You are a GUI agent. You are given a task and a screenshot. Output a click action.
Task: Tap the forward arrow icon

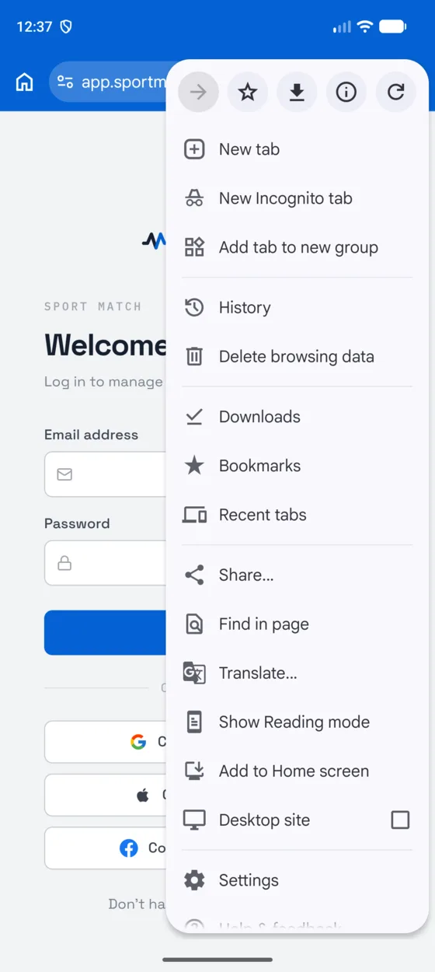198,93
